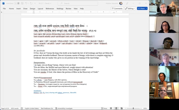
Task: Click the user account profile picture
Action: pos(121,3)
